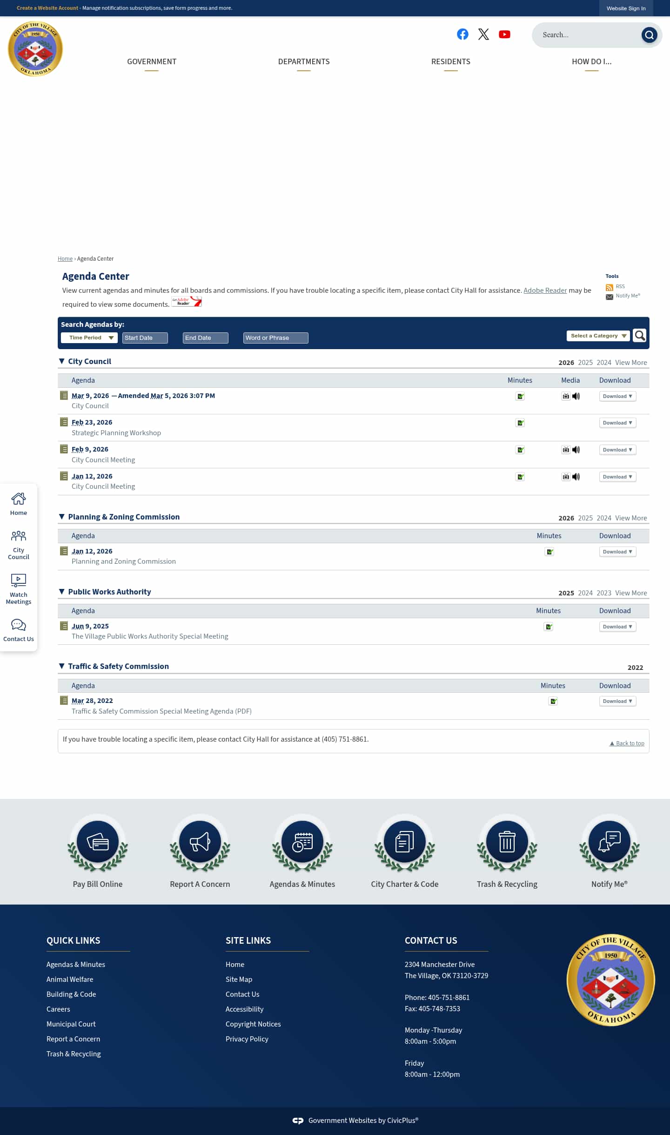The width and height of the screenshot is (670, 1135).
Task: Open minutes icon for Mar 28, 2022
Action: 553,701
